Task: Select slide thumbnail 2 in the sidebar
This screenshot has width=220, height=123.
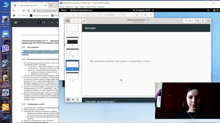Action: [73, 40]
